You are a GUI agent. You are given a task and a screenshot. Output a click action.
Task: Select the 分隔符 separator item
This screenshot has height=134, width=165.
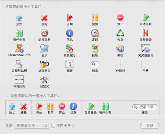(121, 64)
